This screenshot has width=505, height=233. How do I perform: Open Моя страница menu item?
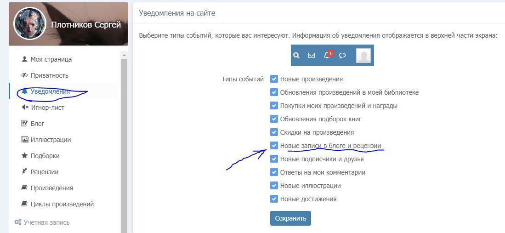(x=51, y=59)
